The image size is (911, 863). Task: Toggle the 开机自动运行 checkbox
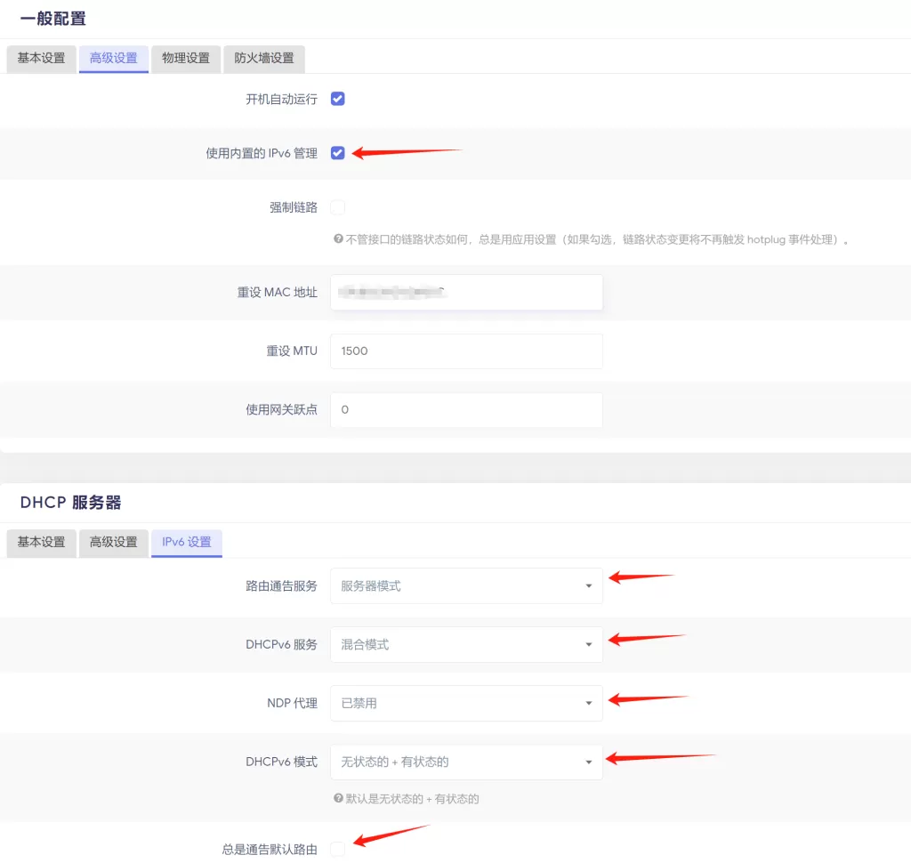click(x=337, y=99)
